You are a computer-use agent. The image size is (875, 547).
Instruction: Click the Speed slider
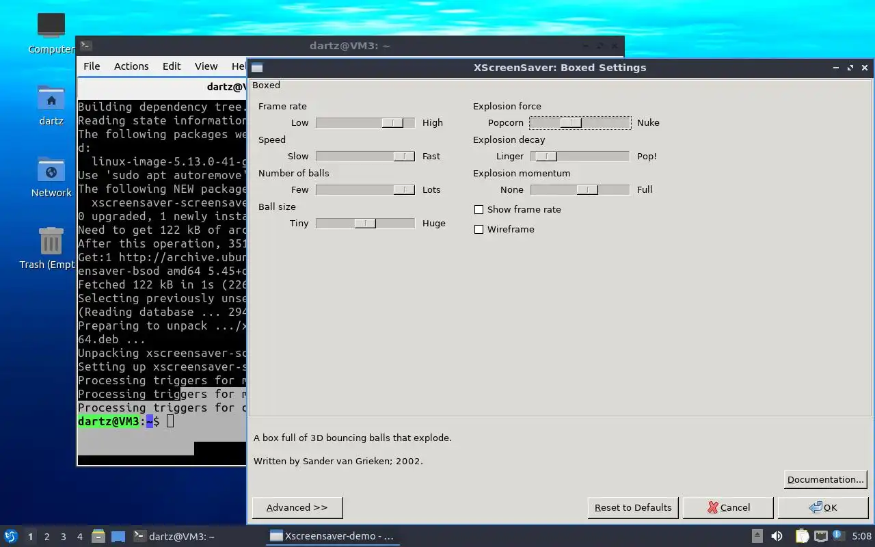coord(365,157)
